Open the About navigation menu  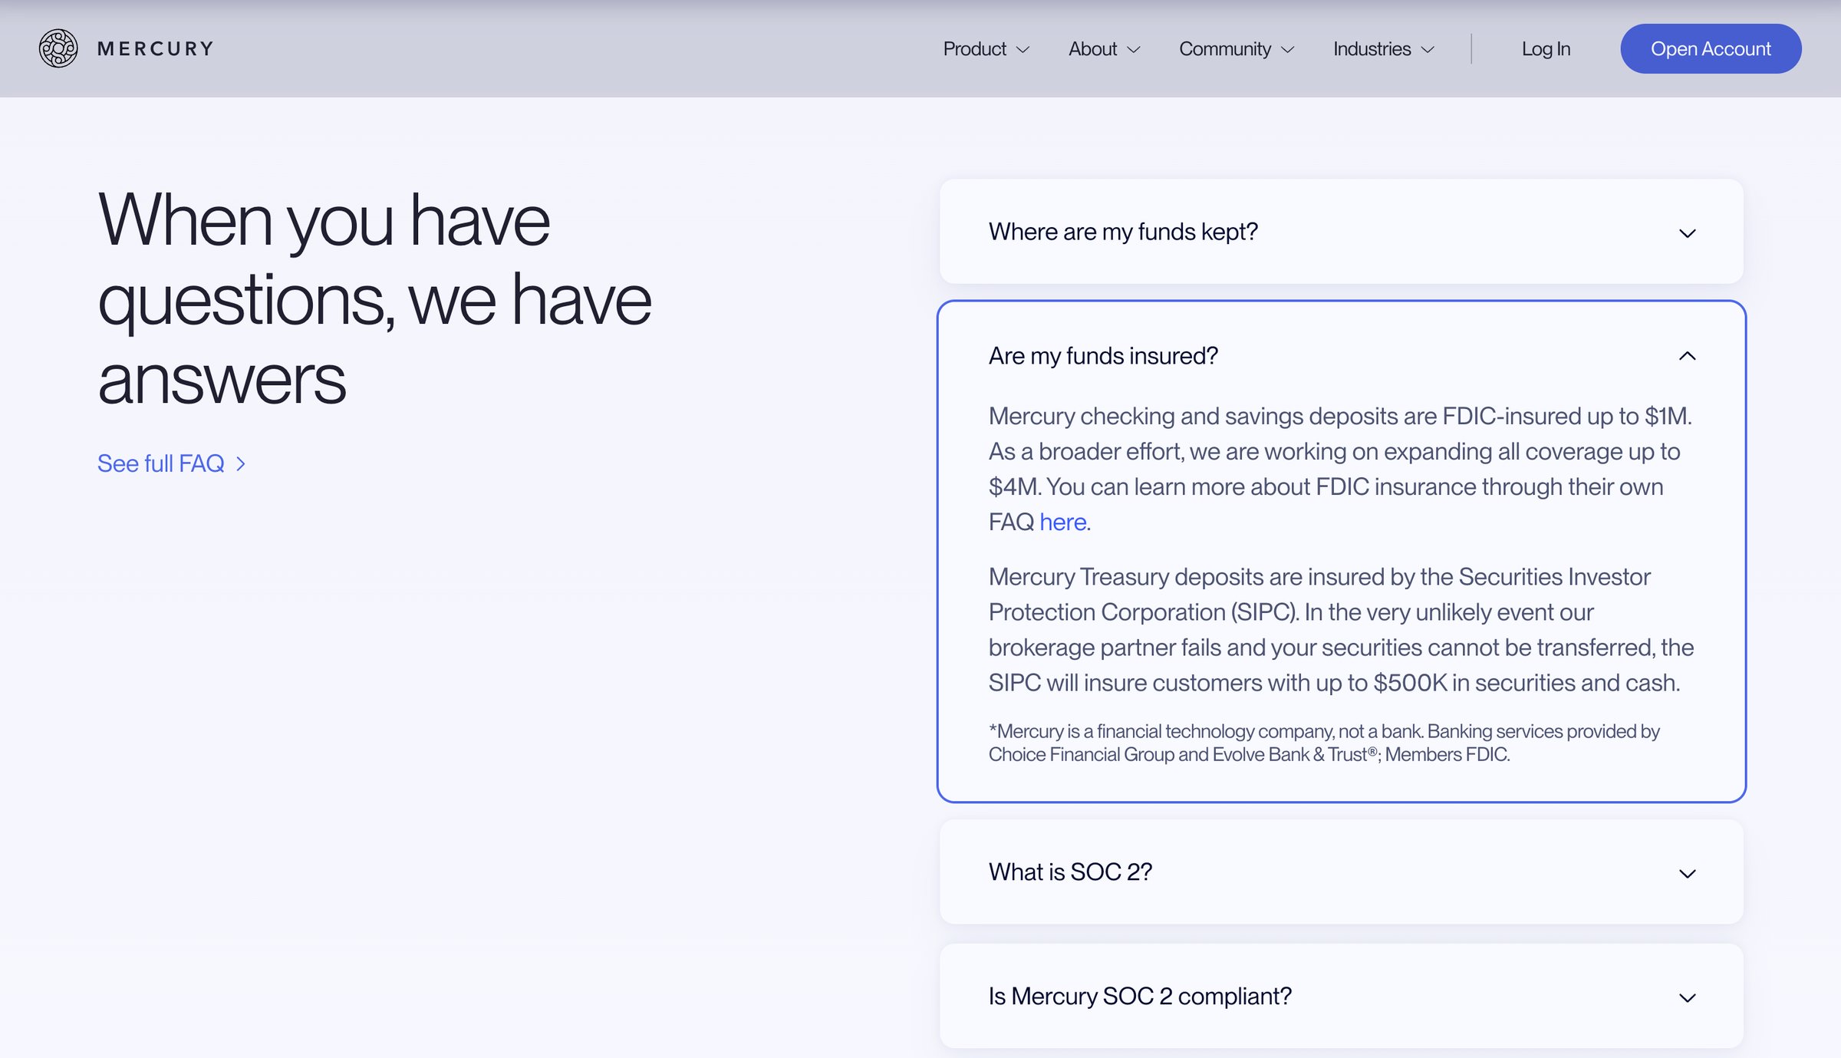tap(1104, 49)
